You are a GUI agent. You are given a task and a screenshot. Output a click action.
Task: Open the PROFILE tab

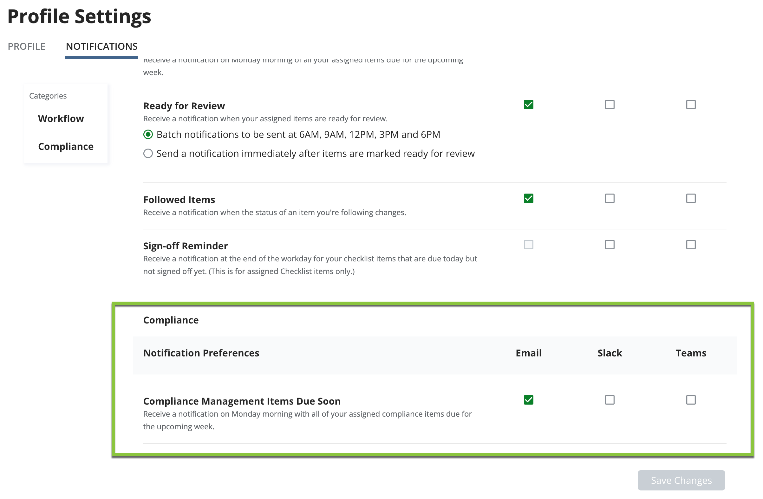point(27,47)
